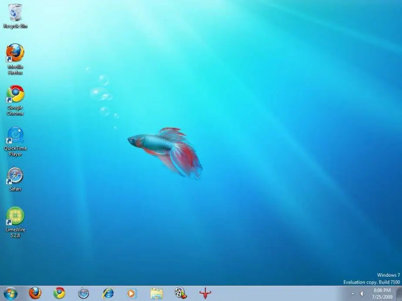Click the Show Desktop button
Screen dimensions: 402x301
(x=399, y=293)
